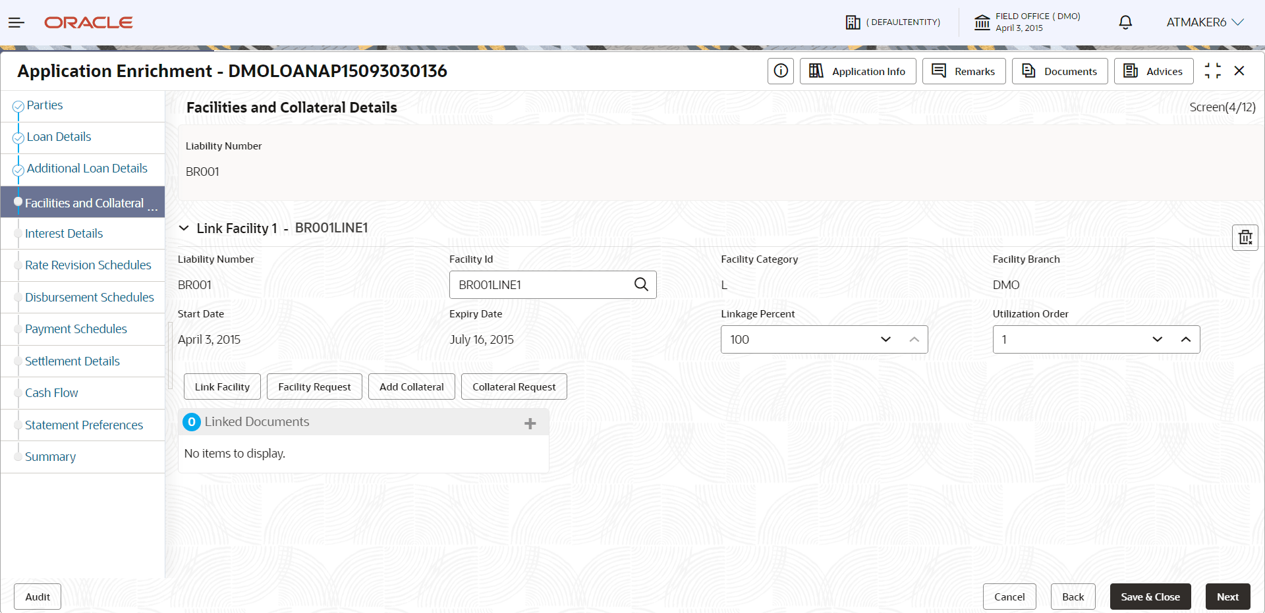Click the Oracle logo

tap(88, 22)
